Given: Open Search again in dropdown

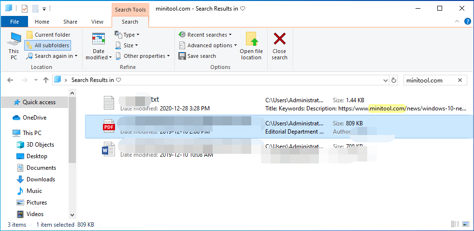Looking at the screenshot, I should [52, 56].
